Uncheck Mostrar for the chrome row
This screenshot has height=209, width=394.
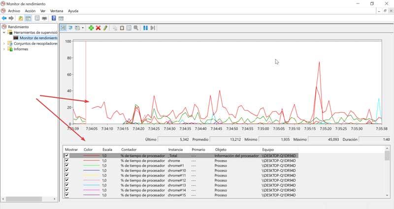(x=66, y=161)
